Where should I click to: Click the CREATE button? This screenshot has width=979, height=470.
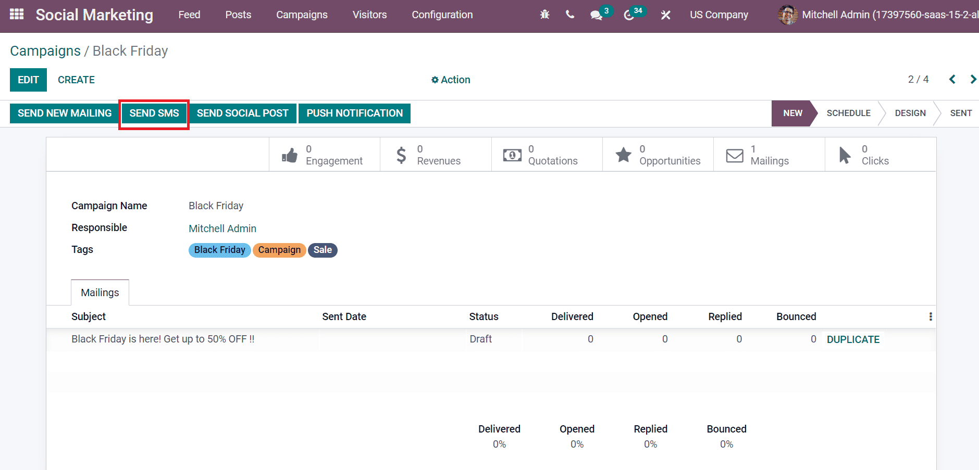click(x=76, y=80)
